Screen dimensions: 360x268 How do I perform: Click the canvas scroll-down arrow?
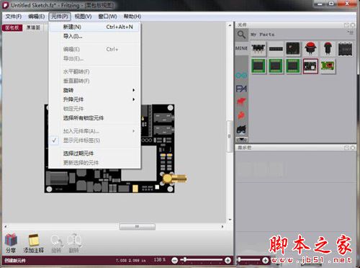[x=230, y=220]
